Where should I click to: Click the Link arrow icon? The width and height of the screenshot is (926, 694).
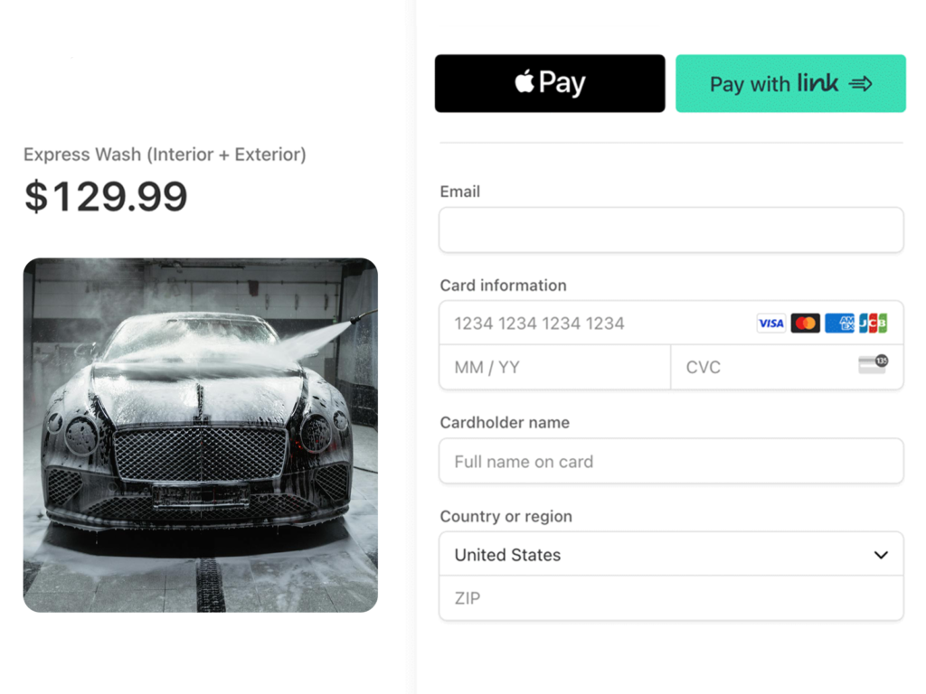[x=862, y=83]
